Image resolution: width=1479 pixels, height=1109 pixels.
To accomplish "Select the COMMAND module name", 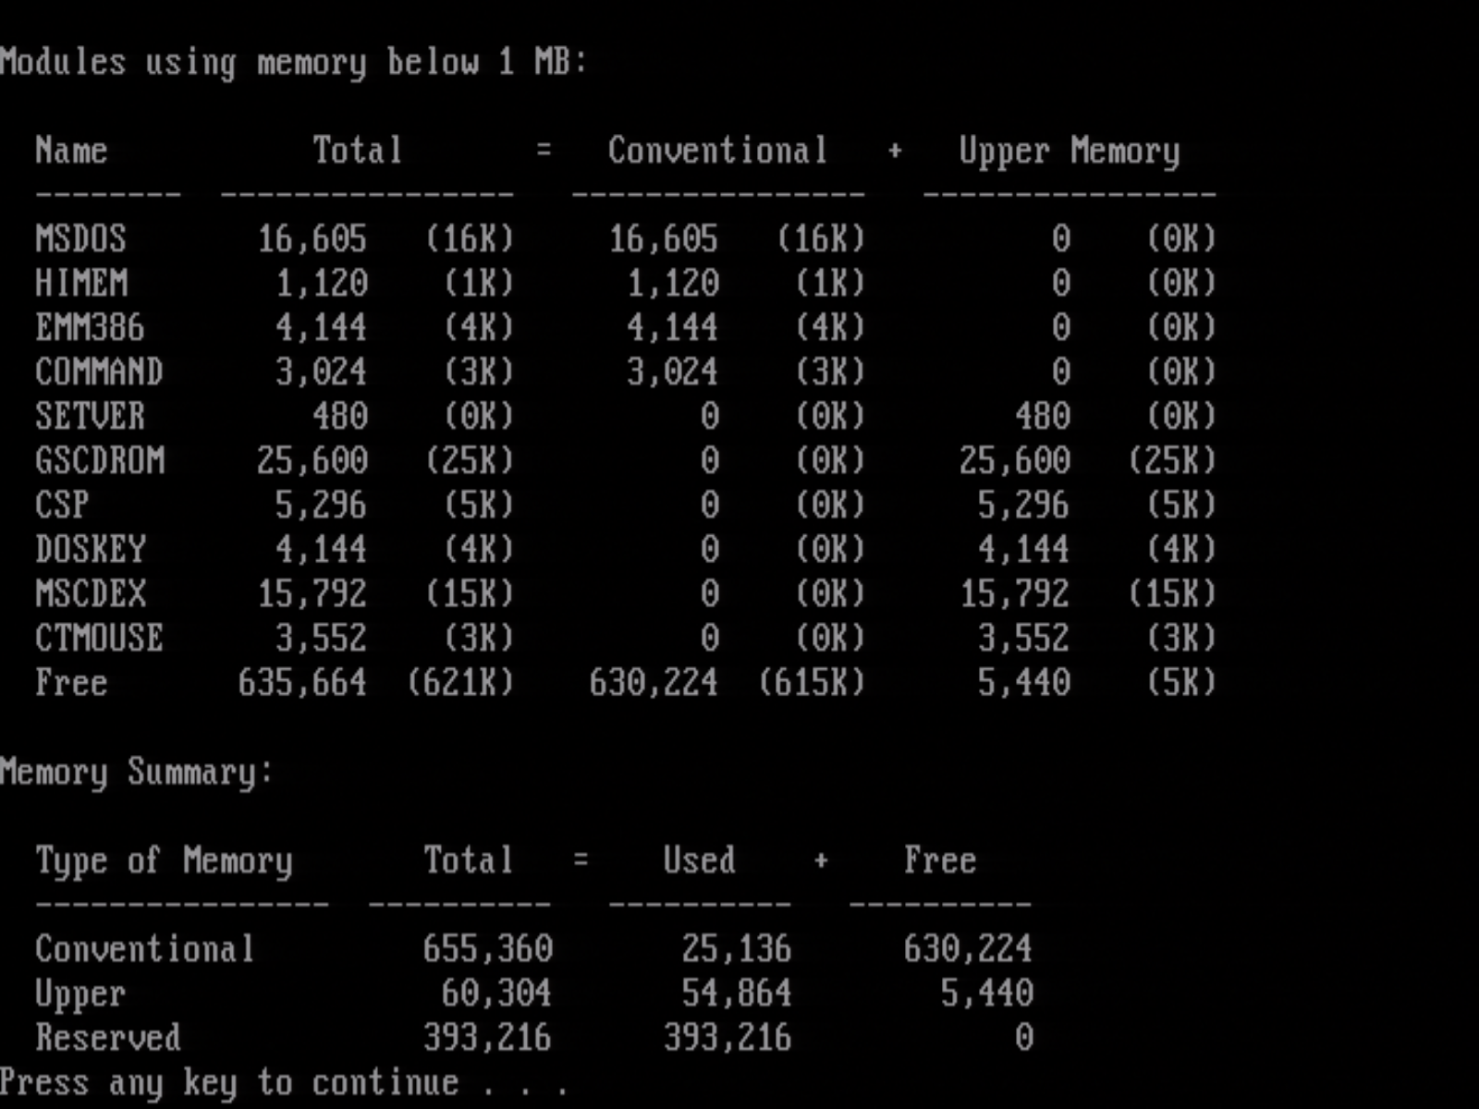I will coord(99,372).
